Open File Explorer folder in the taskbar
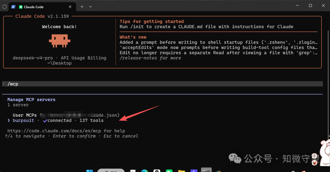 pos(182,171)
